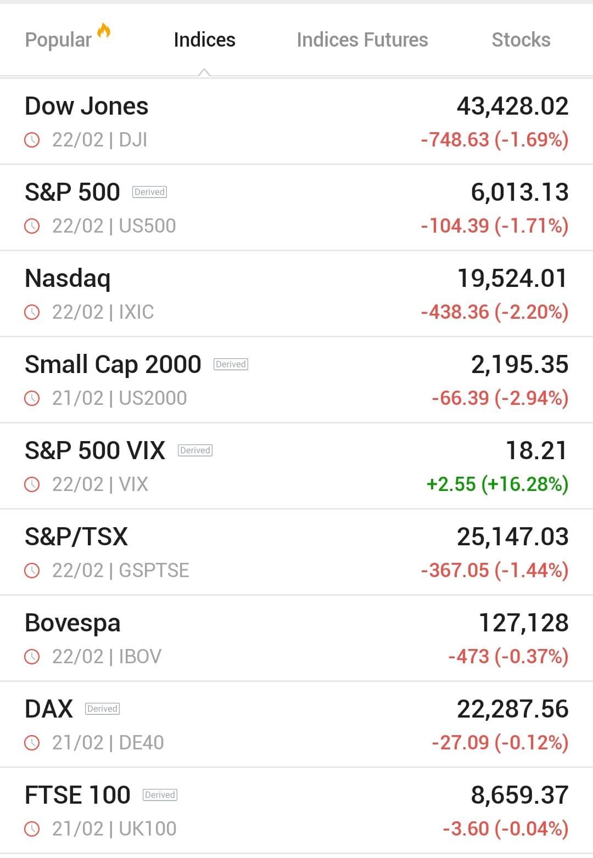This screenshot has width=593, height=858.
Task: Click the clock icon under FTSE 100
Action: pos(32,829)
